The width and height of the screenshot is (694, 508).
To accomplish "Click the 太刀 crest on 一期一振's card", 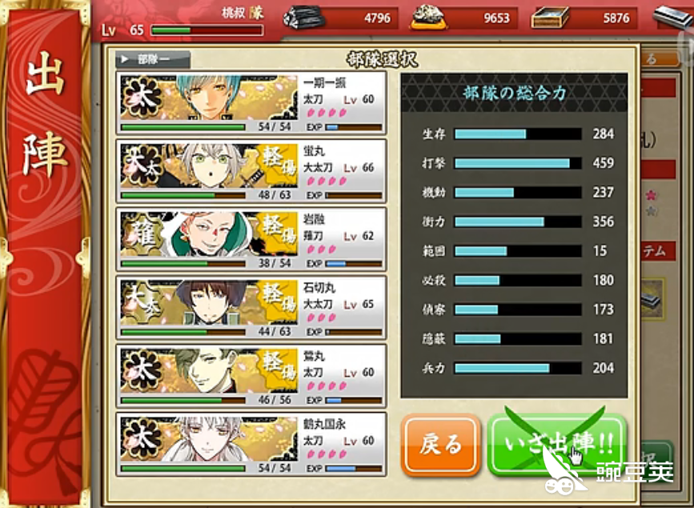I will click(x=142, y=98).
